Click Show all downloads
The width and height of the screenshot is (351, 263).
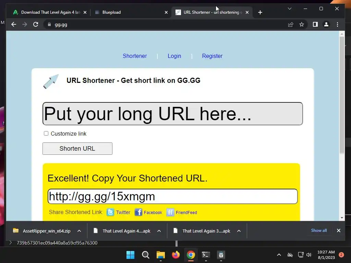[319, 230]
